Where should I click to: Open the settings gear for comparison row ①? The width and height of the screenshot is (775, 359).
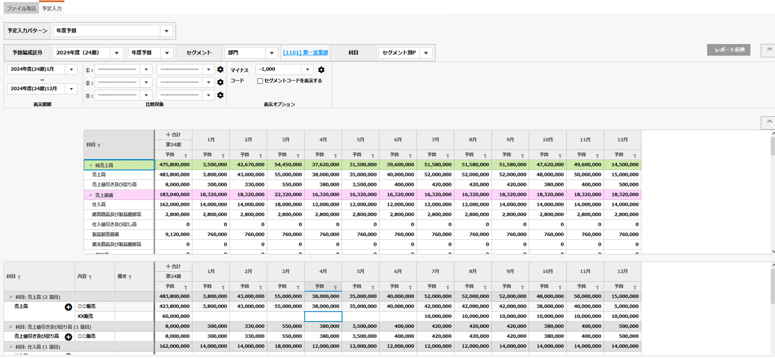coord(220,69)
